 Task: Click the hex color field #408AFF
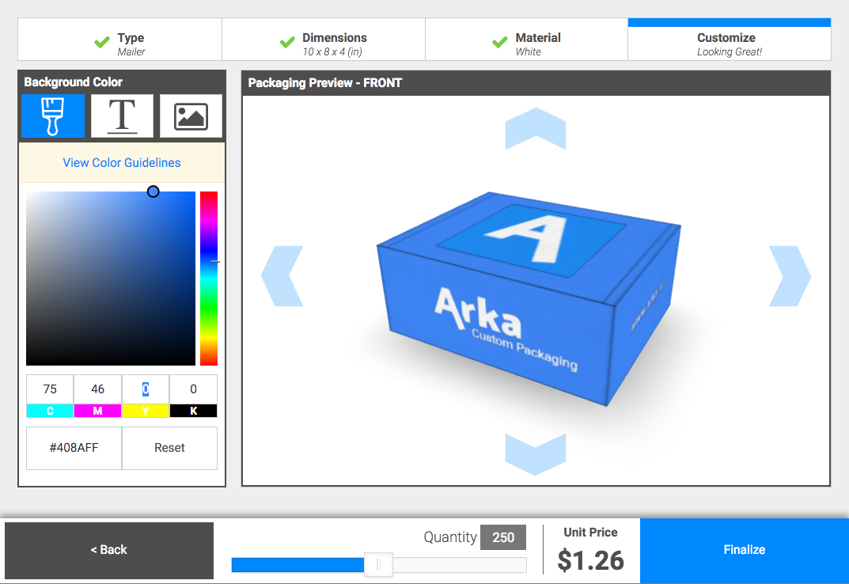tap(74, 448)
